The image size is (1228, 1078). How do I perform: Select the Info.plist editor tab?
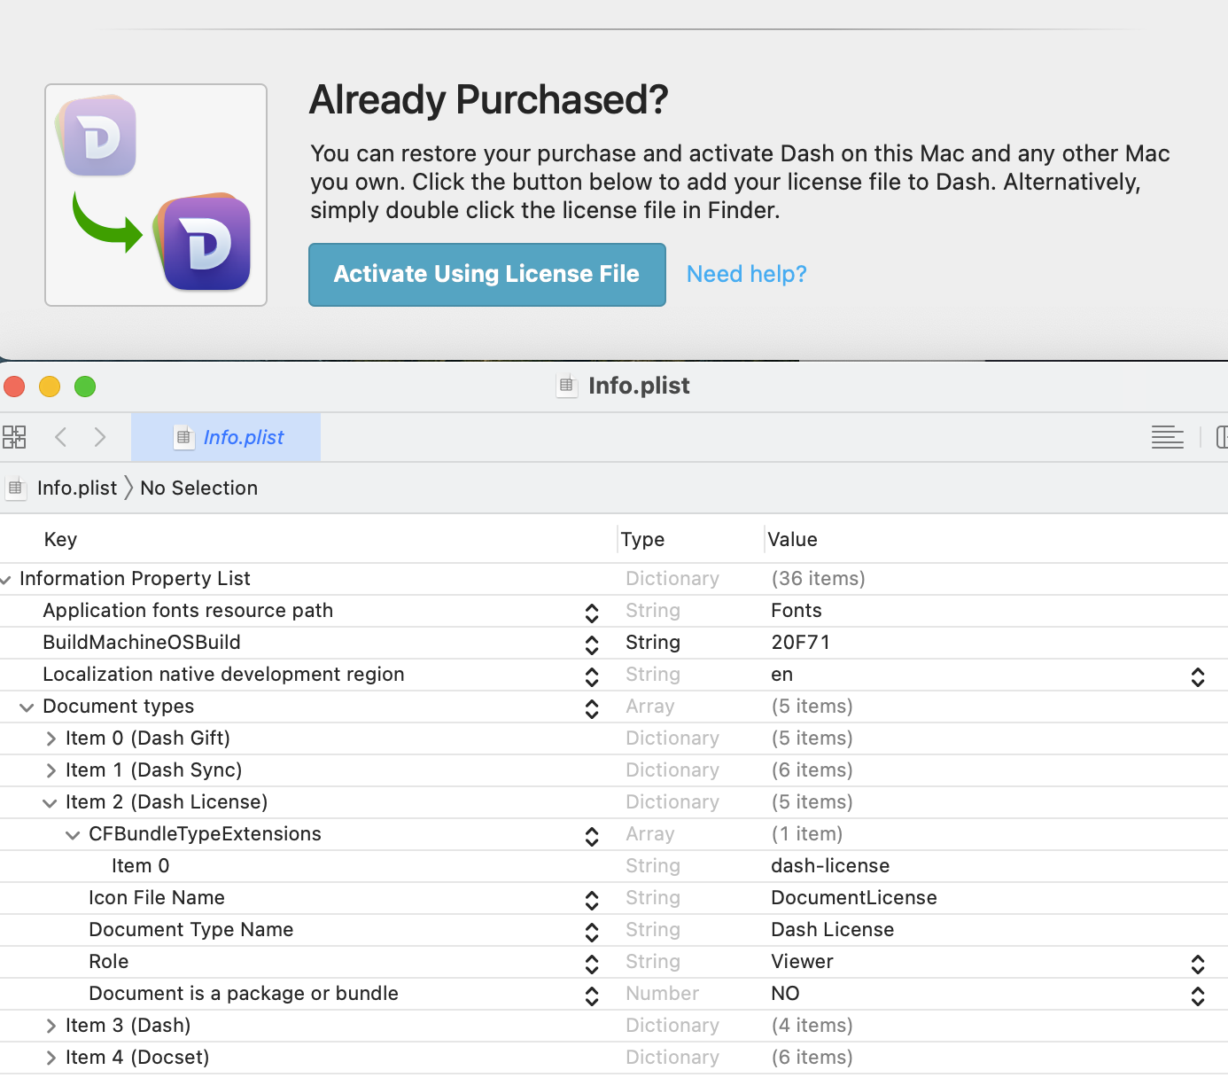[227, 437]
